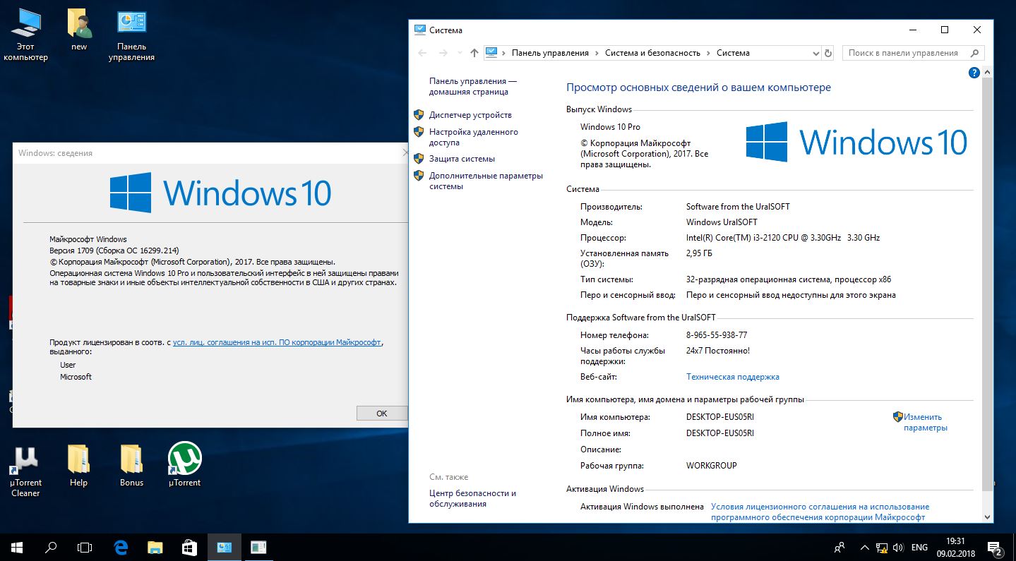Click Изменить параметры

click(x=926, y=422)
